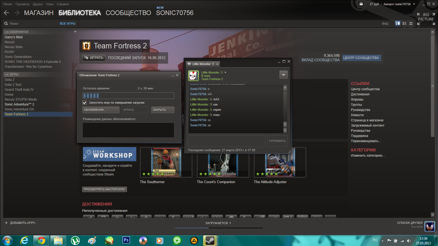This screenshot has width=438, height=246.
Task: Click the Steam Workshop banner
Action: coord(109,154)
